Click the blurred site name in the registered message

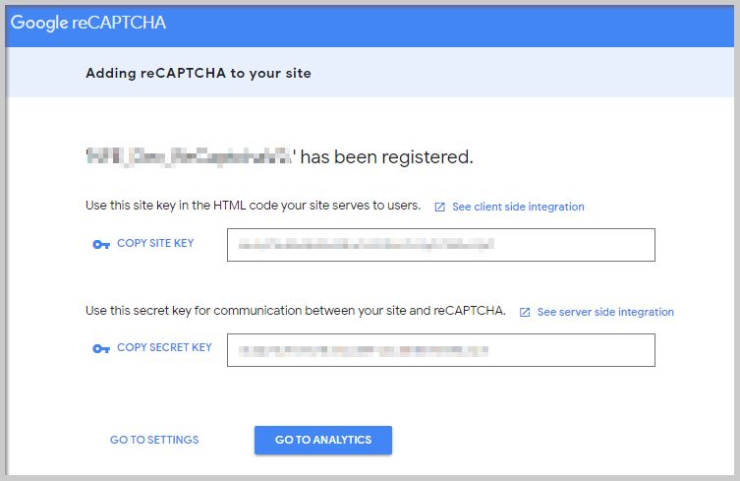tap(191, 156)
